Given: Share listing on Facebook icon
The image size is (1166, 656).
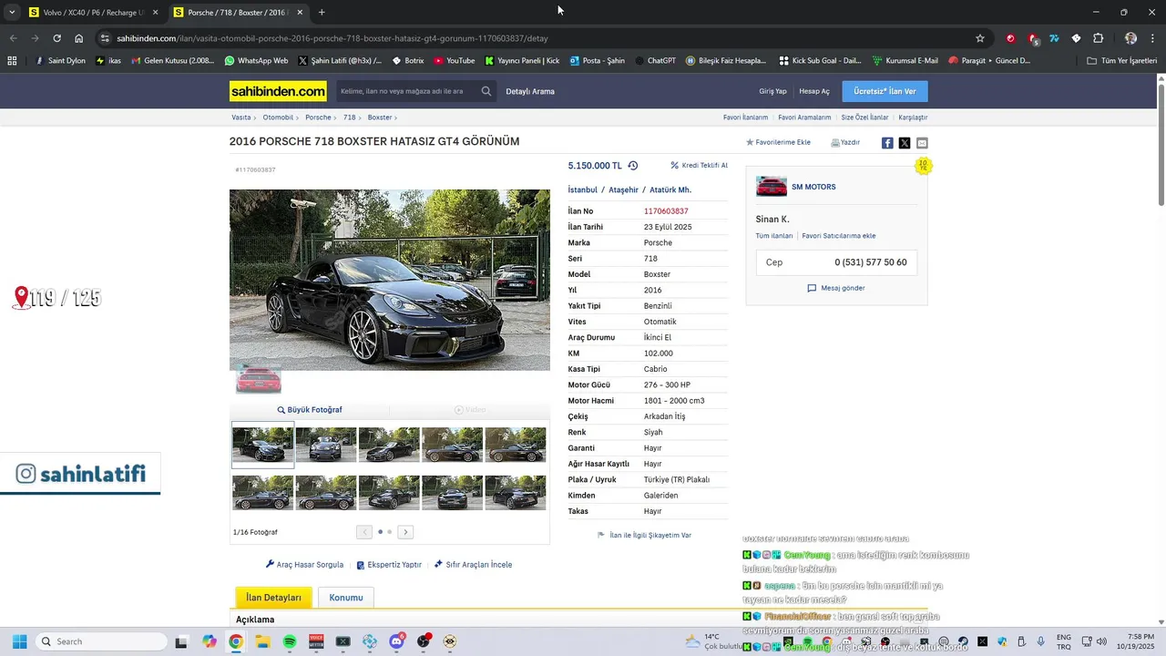Looking at the screenshot, I should [x=887, y=143].
